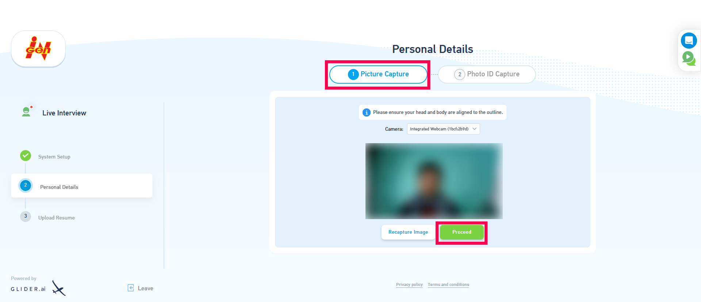This screenshot has width=701, height=302.
Task: Click the blue info icon in the alignment message
Action: point(367,112)
